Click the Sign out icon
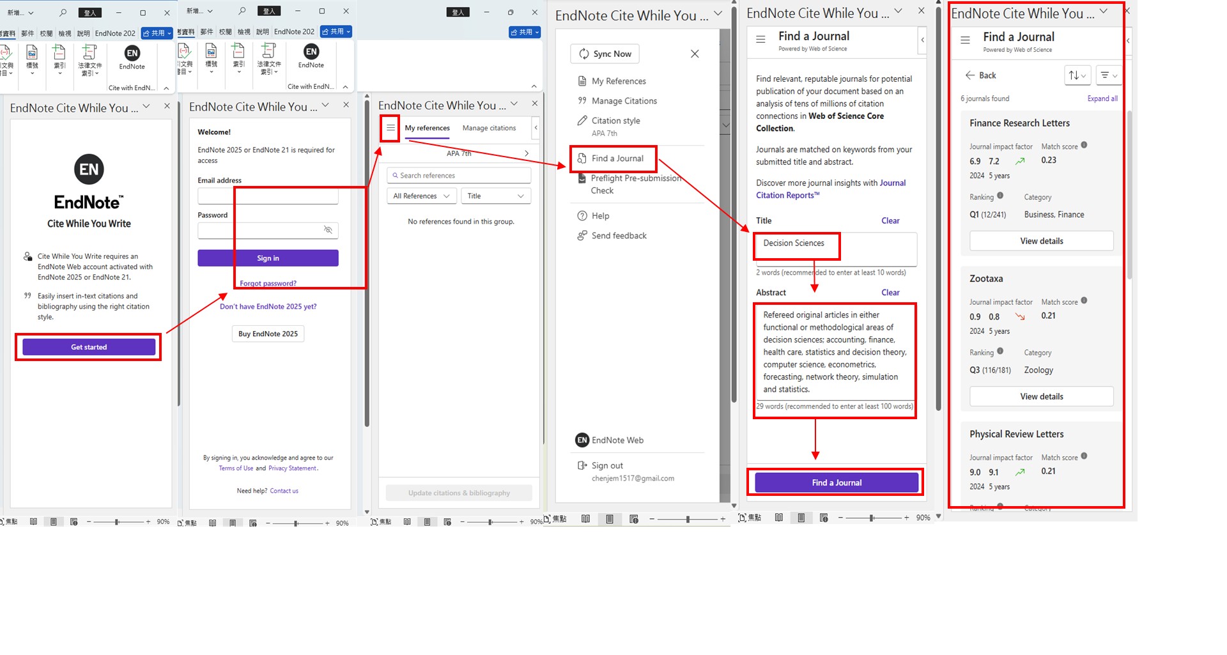Image resolution: width=1227 pixels, height=655 pixels. tap(582, 466)
